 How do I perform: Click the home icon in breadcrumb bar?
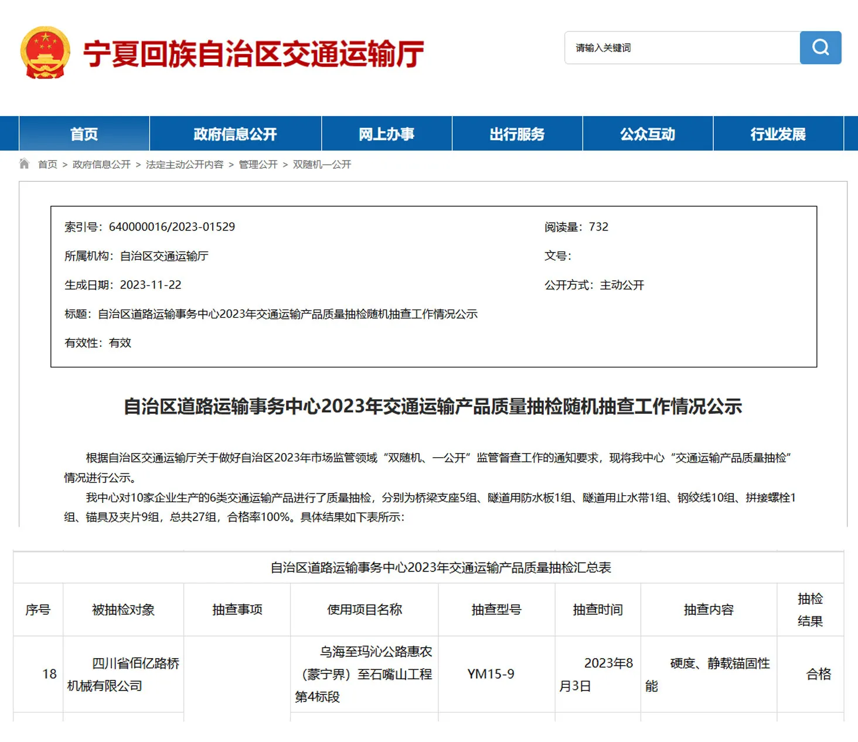pos(24,164)
